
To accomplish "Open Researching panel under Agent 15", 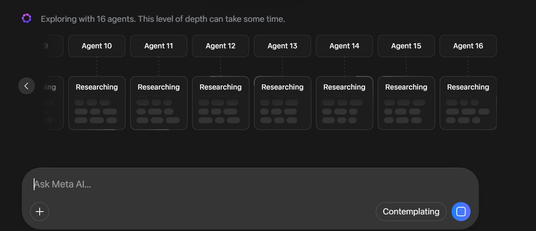I will [x=406, y=103].
